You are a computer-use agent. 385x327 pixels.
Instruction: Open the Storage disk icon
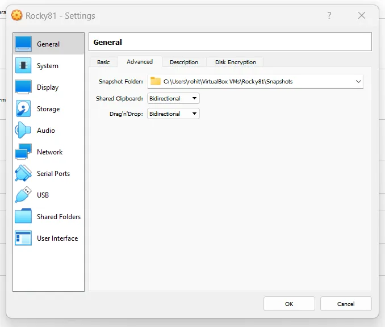click(23, 108)
